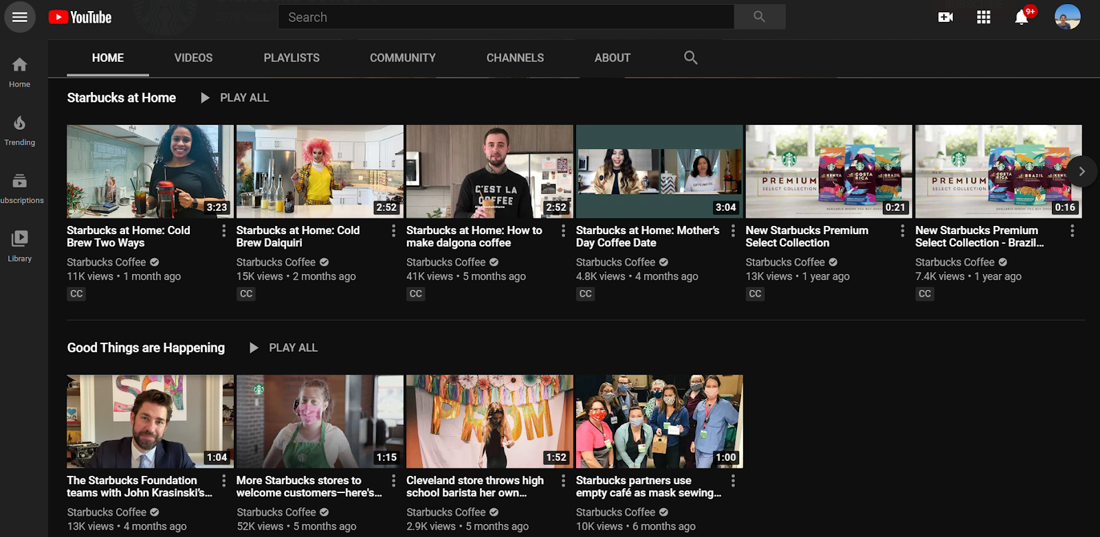Open Trending in sidebar
Image resolution: width=1100 pixels, height=537 pixels.
pos(20,130)
